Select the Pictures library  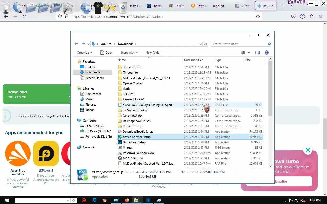point(91,105)
